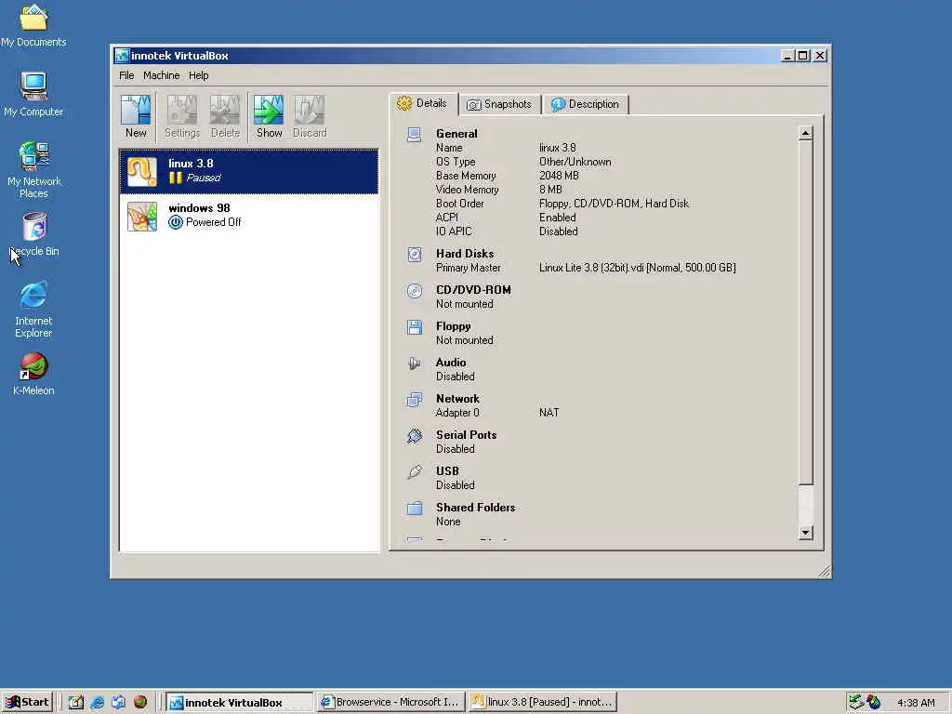Click the Serial Ports heading link
Image resolution: width=952 pixels, height=714 pixels.
466,435
